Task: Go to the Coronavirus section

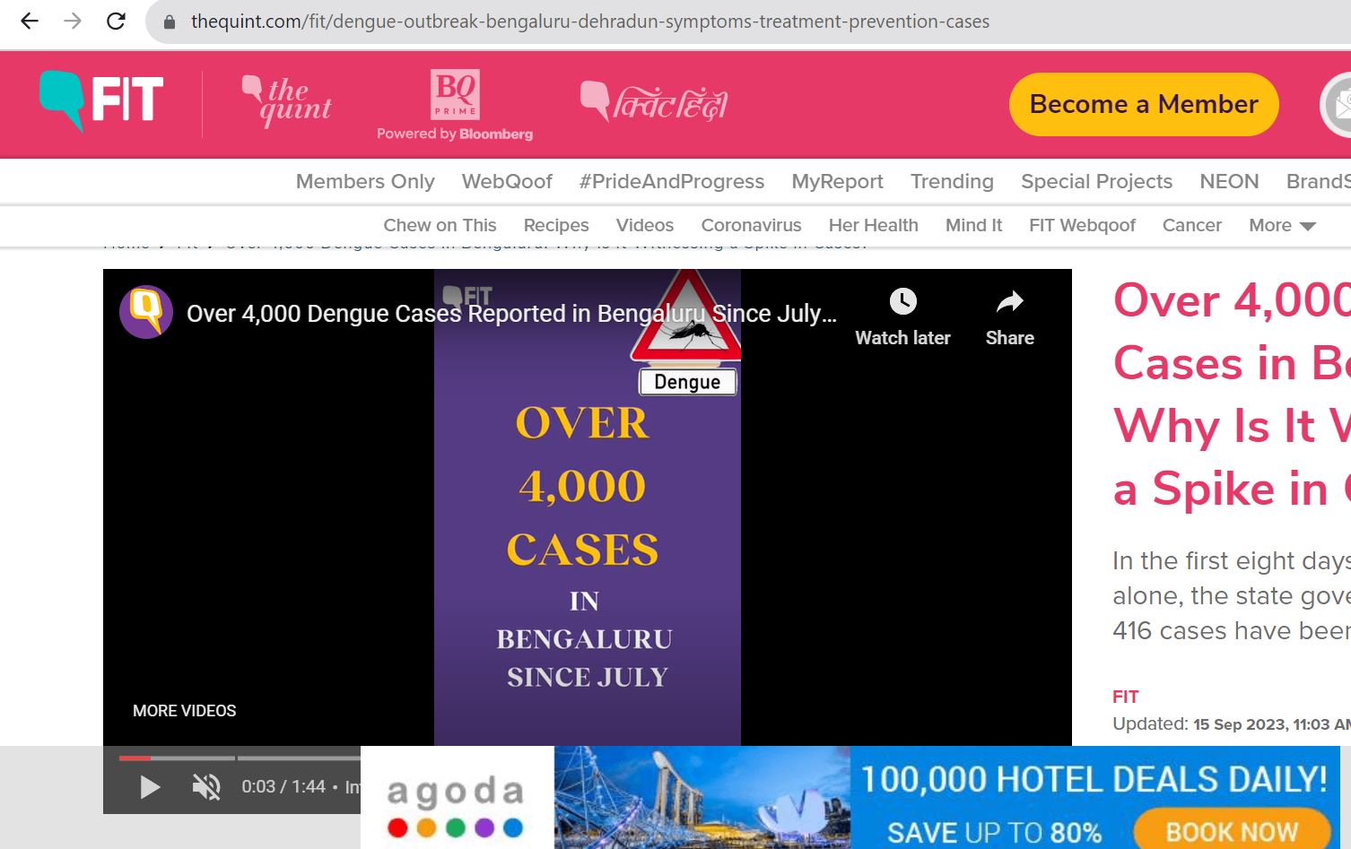Action: tap(751, 225)
